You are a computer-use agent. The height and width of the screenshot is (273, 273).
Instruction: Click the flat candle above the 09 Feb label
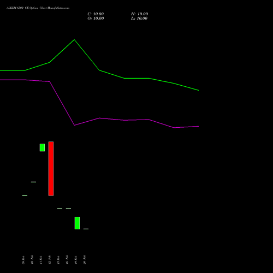pyautogui.click(x=25, y=195)
